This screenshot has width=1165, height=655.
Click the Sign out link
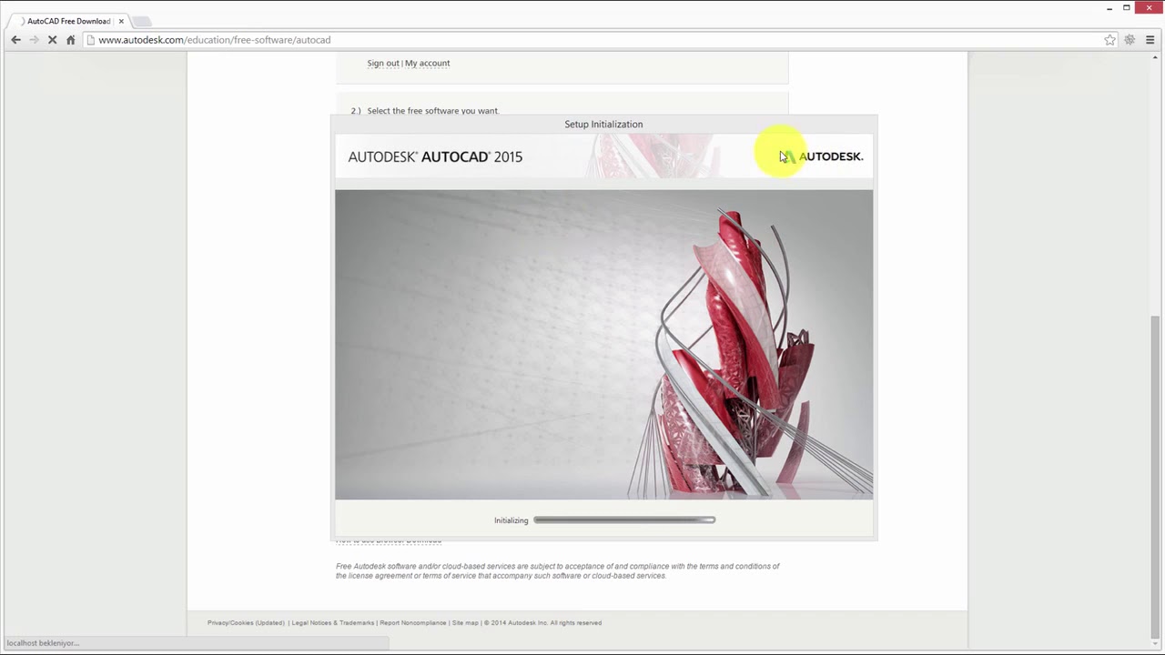(x=382, y=64)
